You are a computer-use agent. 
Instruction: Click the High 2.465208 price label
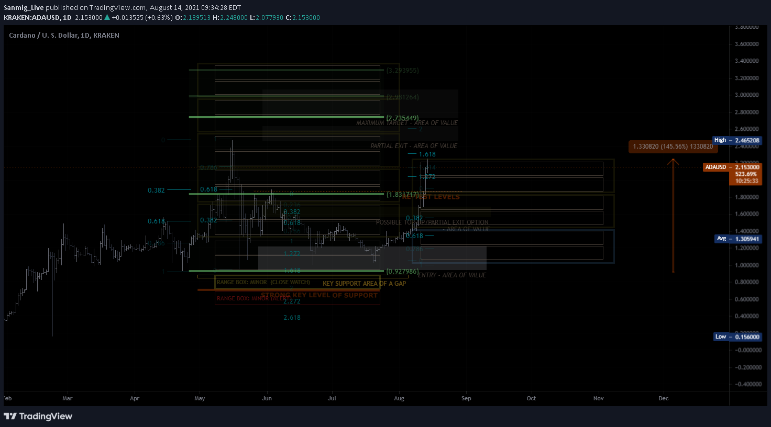coord(737,140)
